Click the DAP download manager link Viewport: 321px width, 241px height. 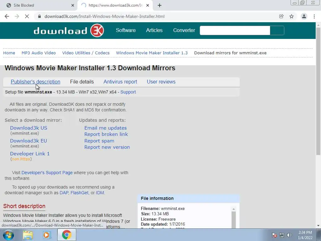click(64, 193)
